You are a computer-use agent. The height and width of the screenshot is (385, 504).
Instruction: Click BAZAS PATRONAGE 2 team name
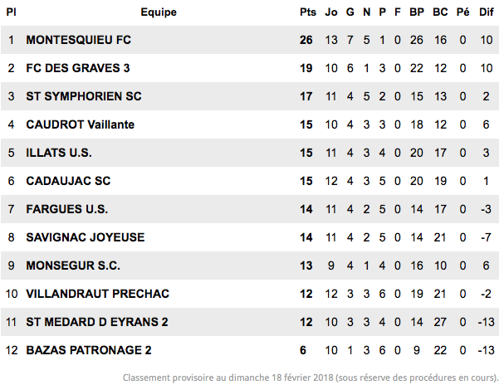click(88, 350)
